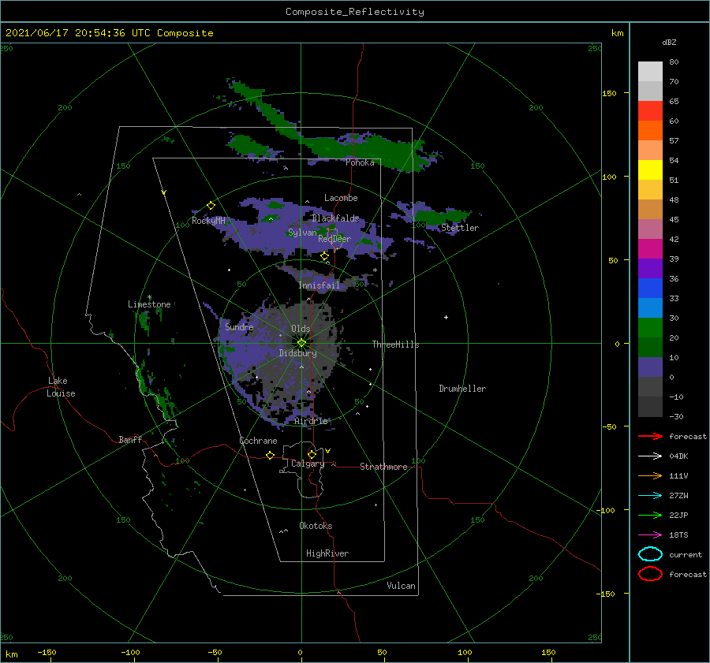The width and height of the screenshot is (710, 663).
Task: Click the yellow radar-center diamond near Didsbury
Action: [x=301, y=343]
